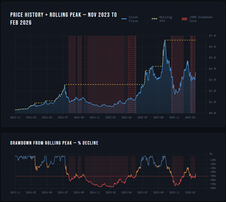Click the highest peak of the blue price line

165,40
